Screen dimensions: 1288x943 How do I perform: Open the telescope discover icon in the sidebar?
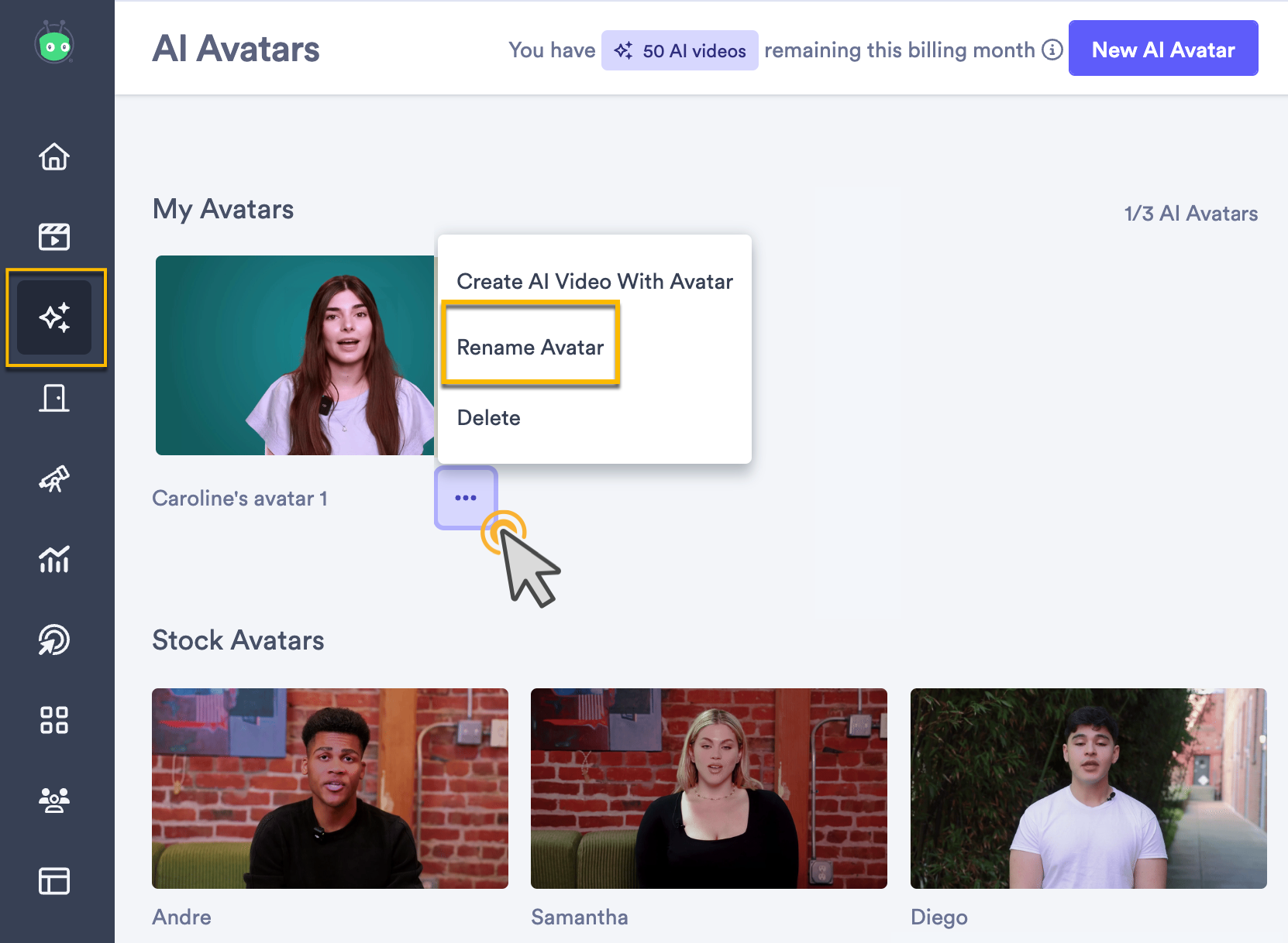click(x=53, y=479)
